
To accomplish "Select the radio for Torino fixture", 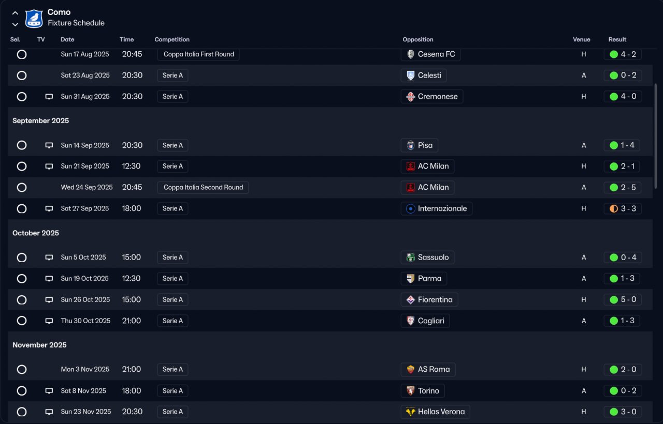I will (22, 391).
